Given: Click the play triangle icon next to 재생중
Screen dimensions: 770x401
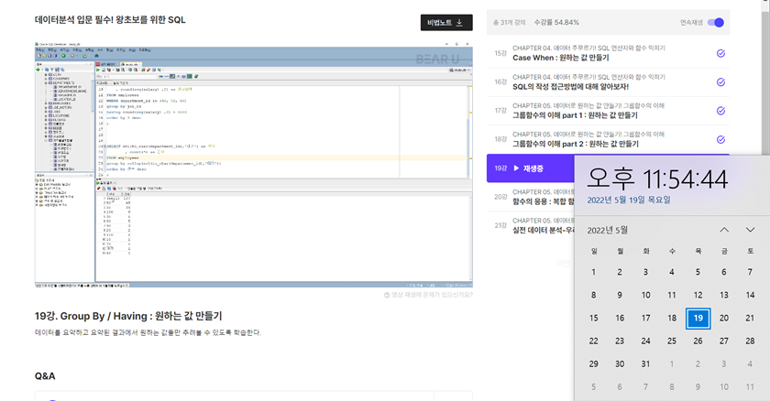Looking at the screenshot, I should (516, 168).
